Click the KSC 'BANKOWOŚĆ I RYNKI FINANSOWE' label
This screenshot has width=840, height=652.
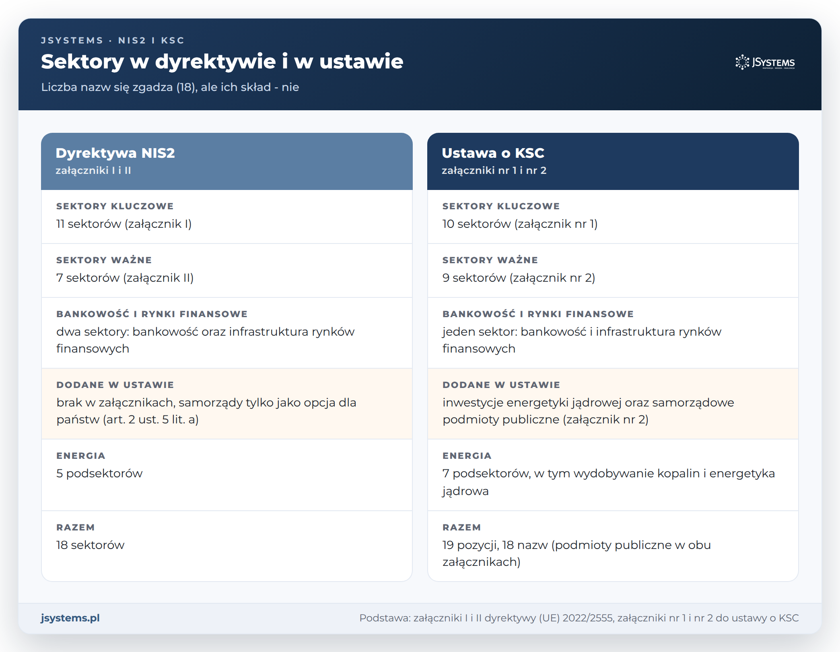click(538, 314)
